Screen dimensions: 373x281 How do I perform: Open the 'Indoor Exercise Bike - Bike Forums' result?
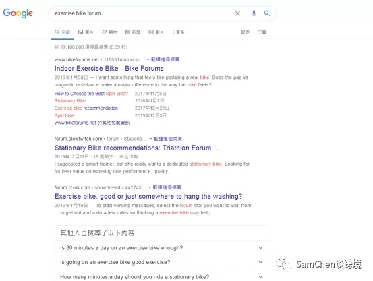[x=109, y=69]
